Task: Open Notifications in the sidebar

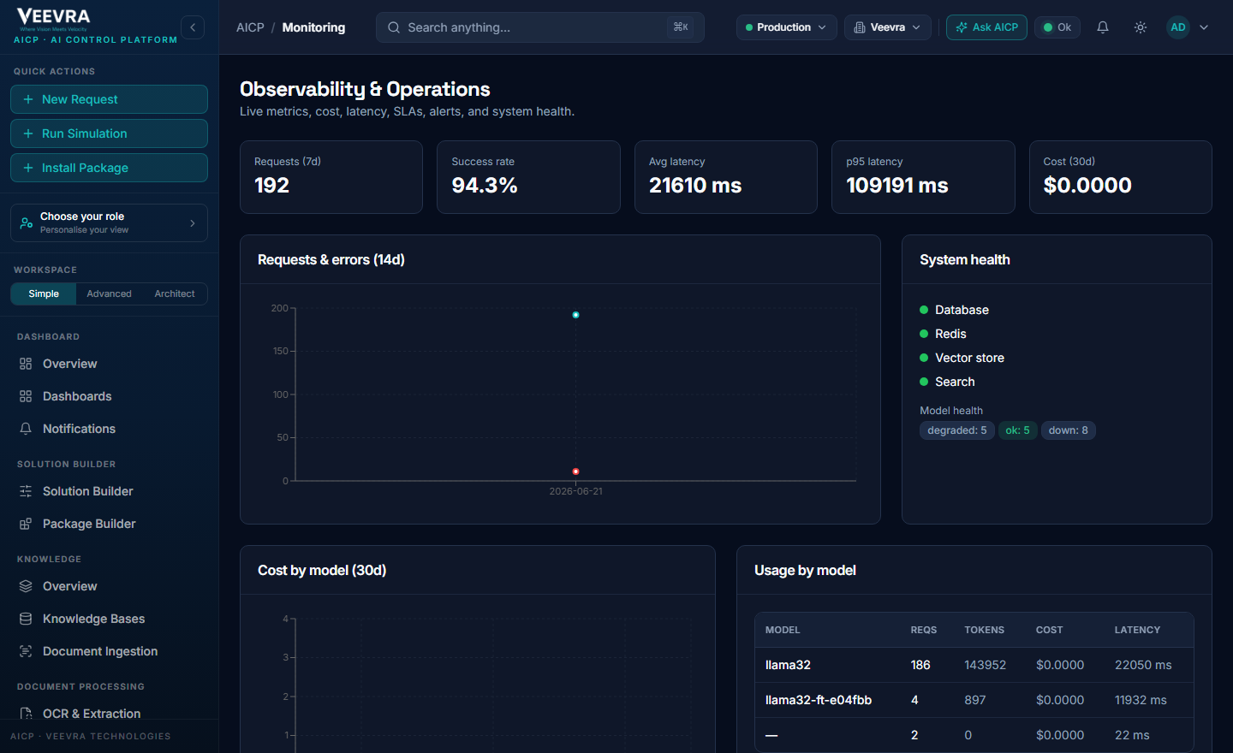Action: pos(110,429)
